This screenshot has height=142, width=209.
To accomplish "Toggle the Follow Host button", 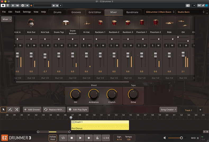I will point(53,138).
